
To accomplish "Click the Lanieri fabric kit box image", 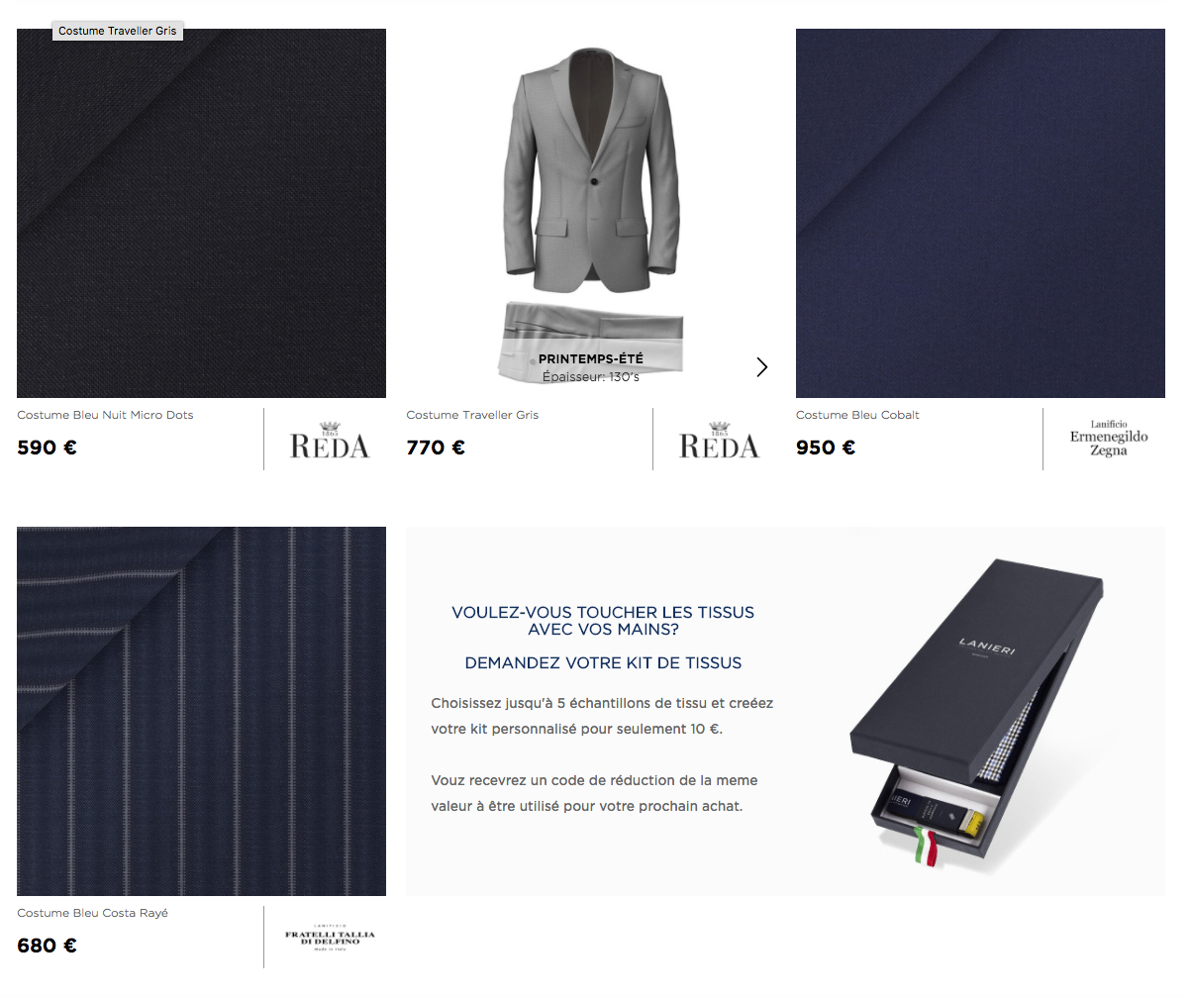I will [x=975, y=713].
